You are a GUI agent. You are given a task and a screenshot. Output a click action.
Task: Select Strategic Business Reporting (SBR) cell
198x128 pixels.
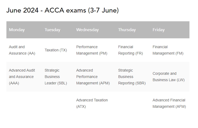coord(132,77)
